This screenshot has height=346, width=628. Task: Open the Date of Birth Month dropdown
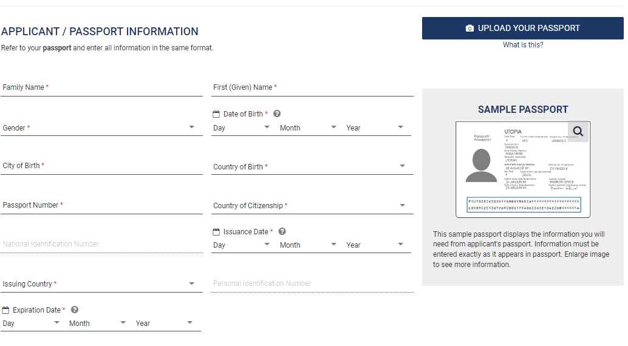[308, 128]
